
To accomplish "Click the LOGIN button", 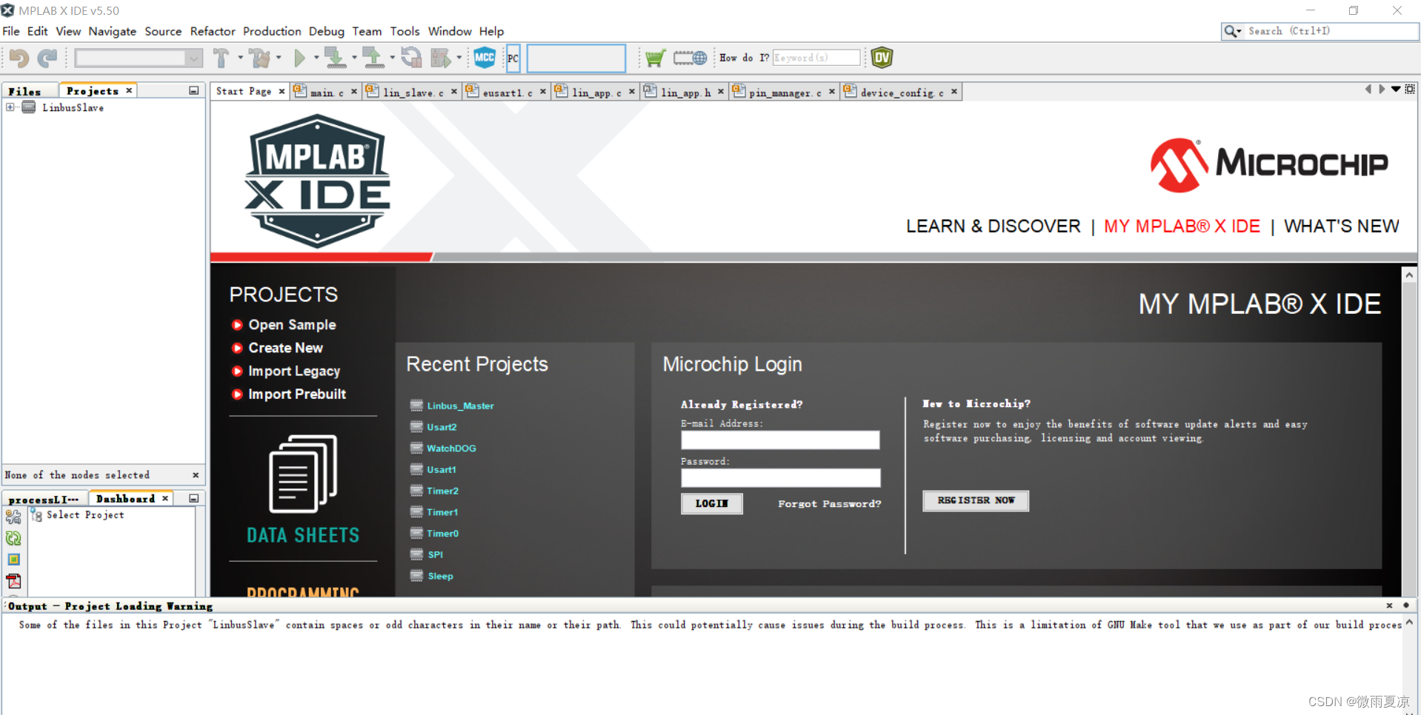I will 711,503.
